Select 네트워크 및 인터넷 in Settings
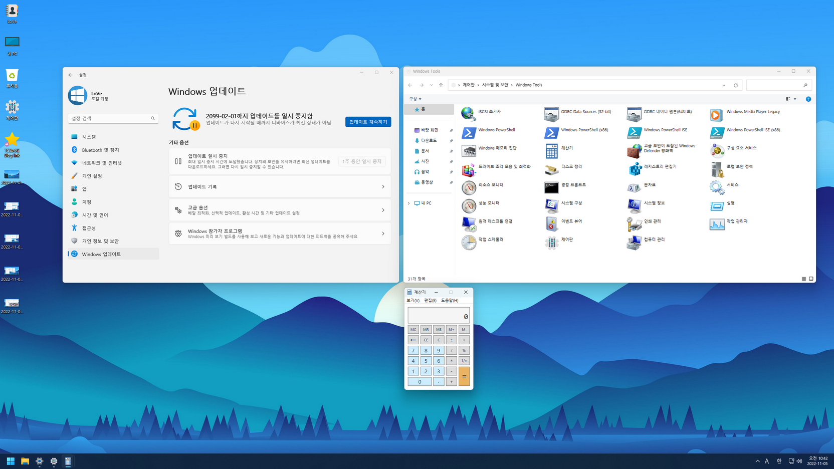The width and height of the screenshot is (834, 469). [x=113, y=163]
